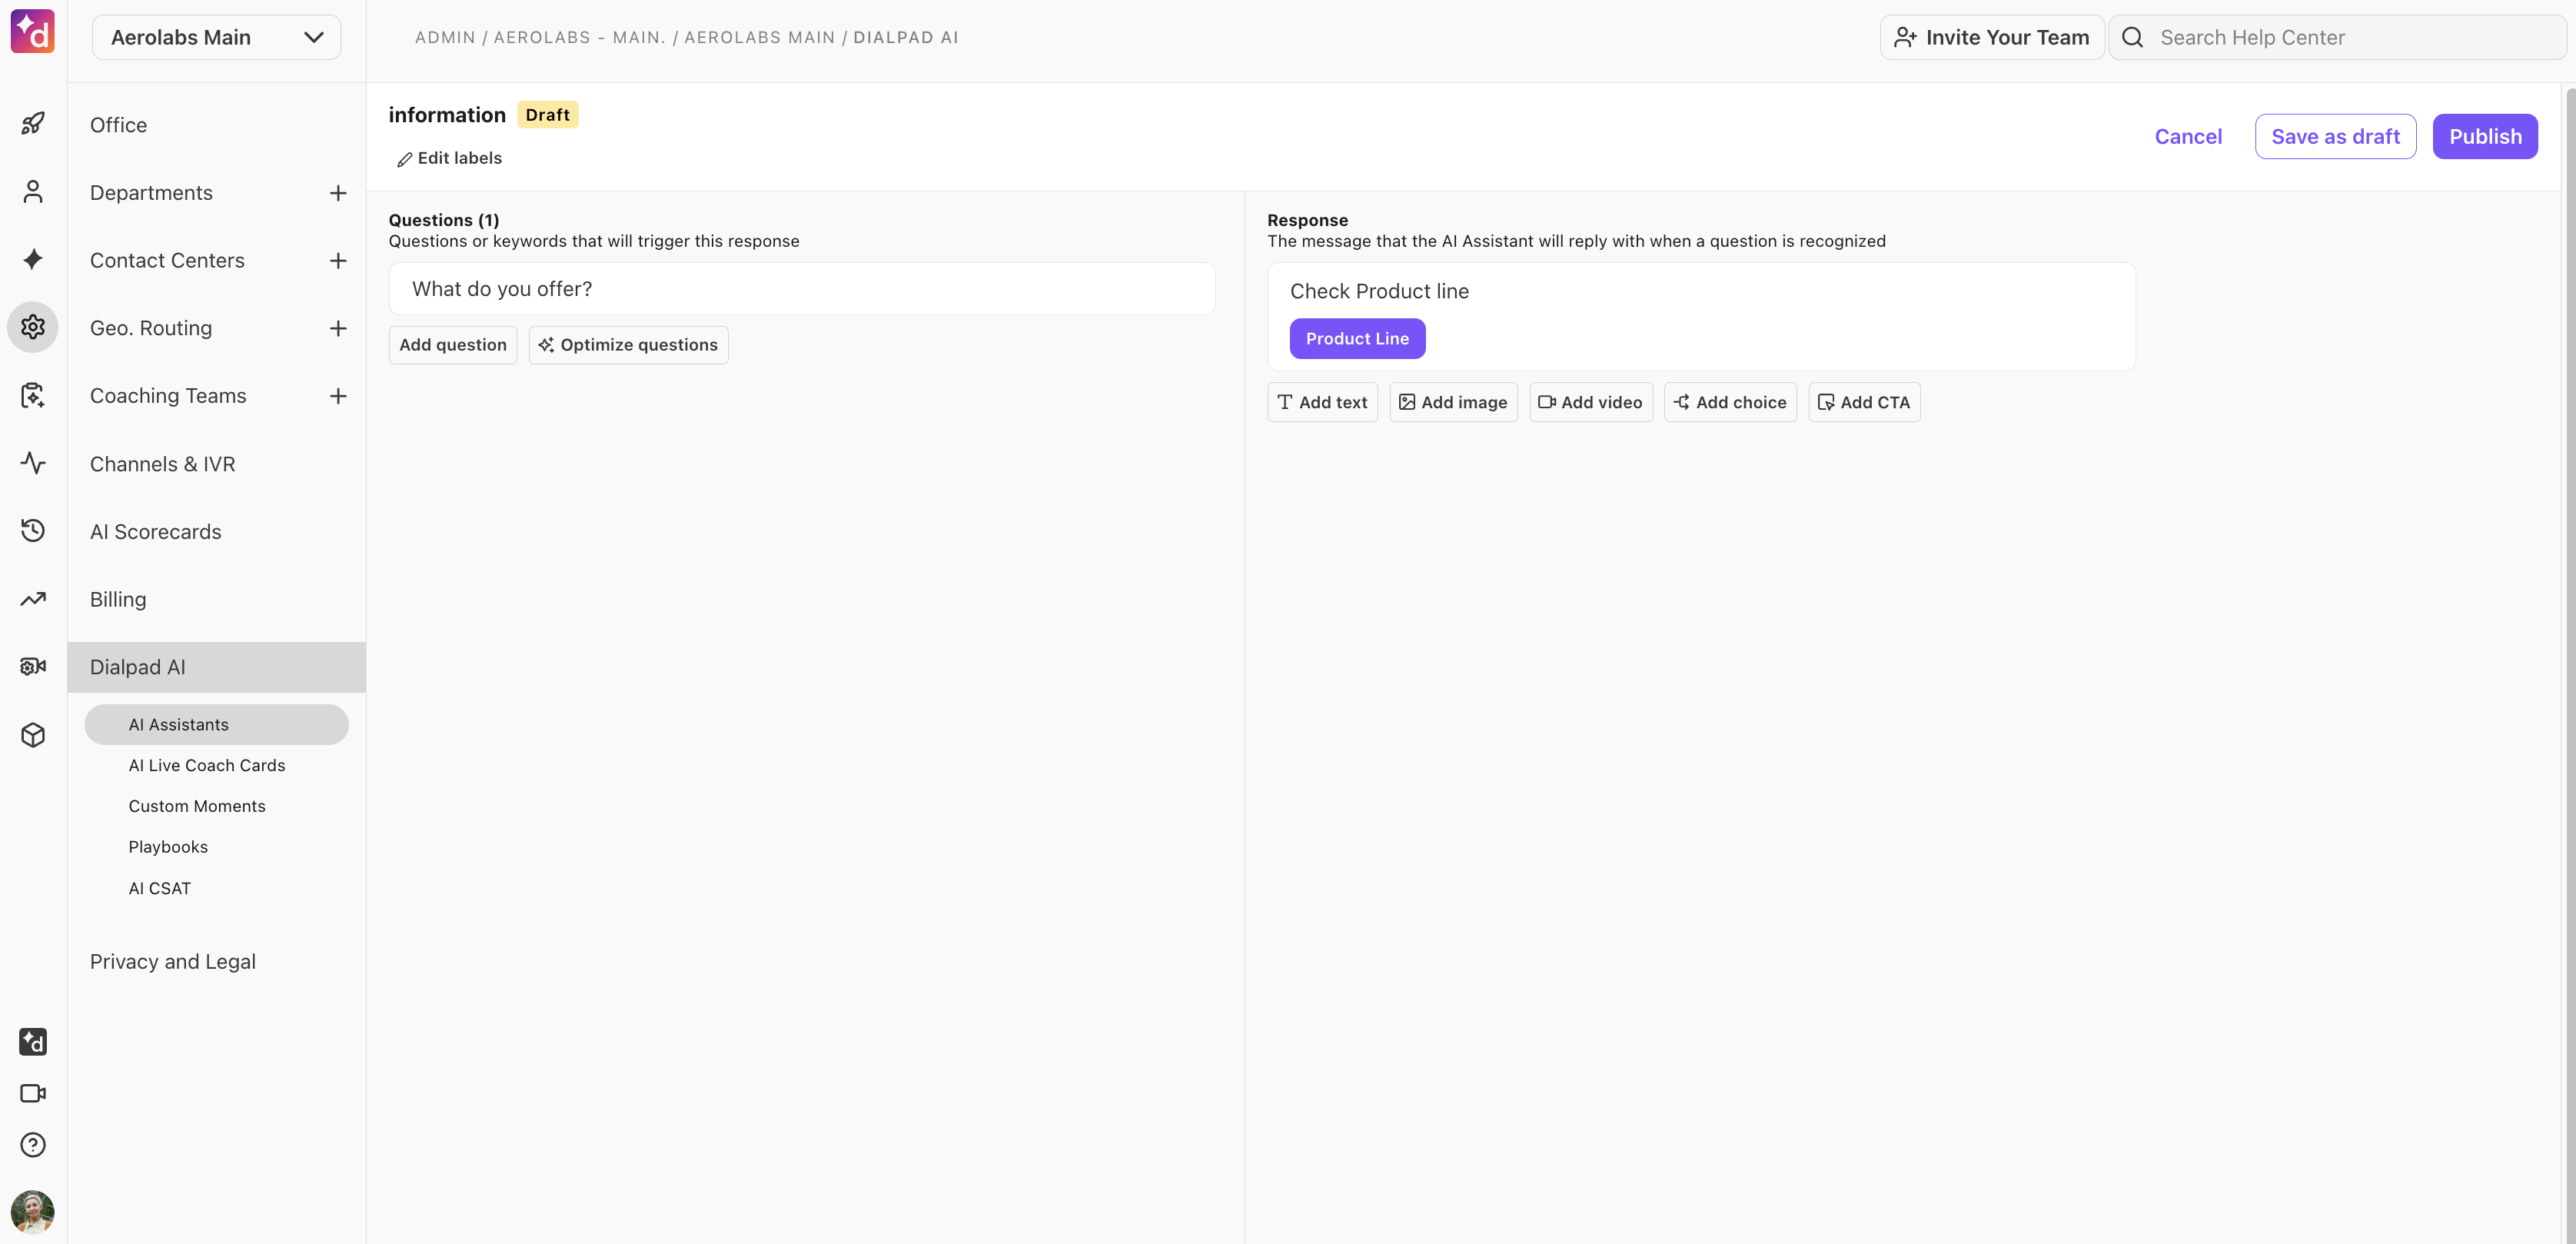Add a video to the response
The height and width of the screenshot is (1244, 2576).
click(x=1591, y=402)
